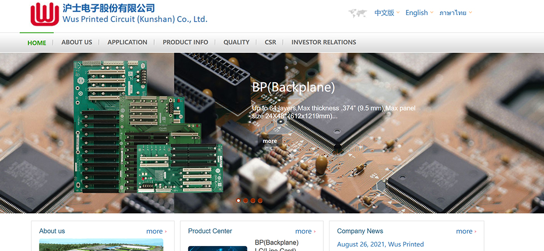Select the fourth carousel slide dot
The height and width of the screenshot is (251, 544).
260,200
